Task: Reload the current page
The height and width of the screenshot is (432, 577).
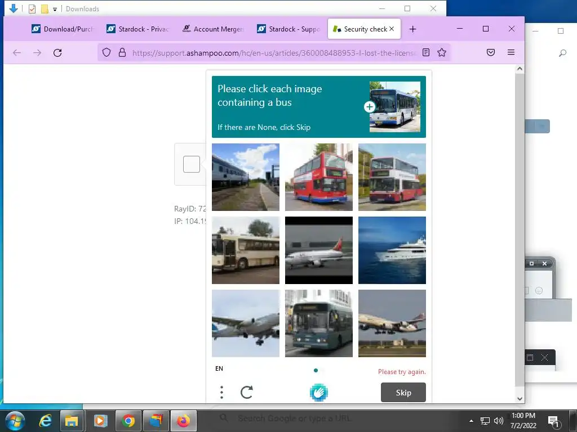Action: [x=57, y=52]
